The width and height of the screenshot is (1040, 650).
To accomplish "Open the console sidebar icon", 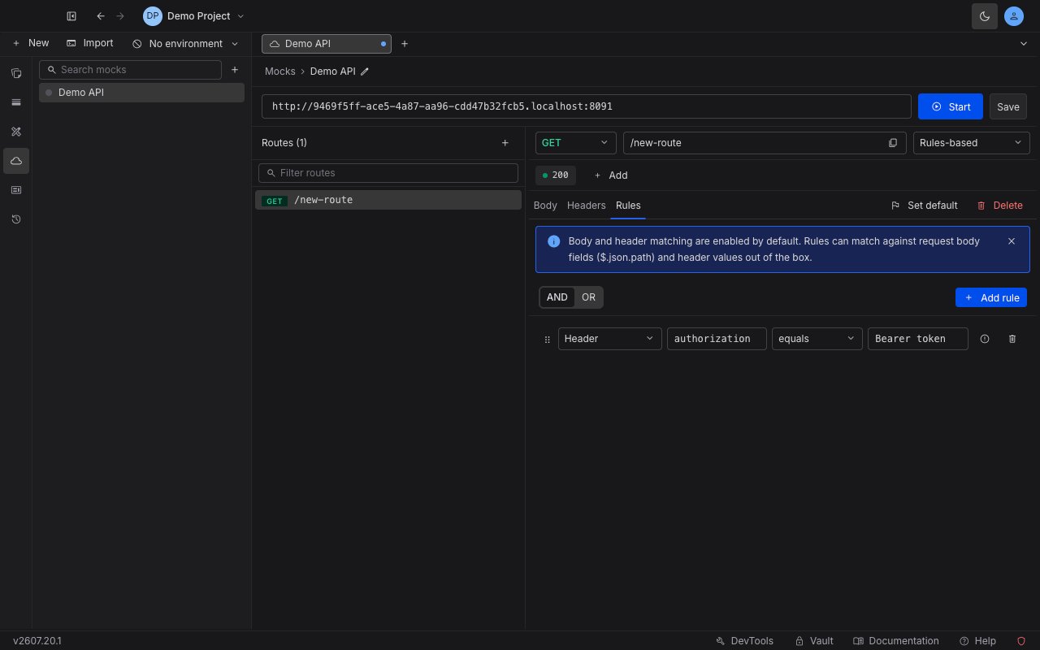I will [16, 190].
